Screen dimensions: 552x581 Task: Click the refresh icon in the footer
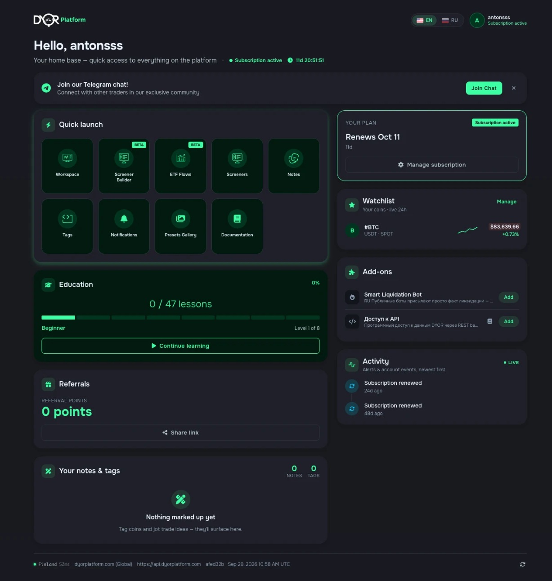522,564
